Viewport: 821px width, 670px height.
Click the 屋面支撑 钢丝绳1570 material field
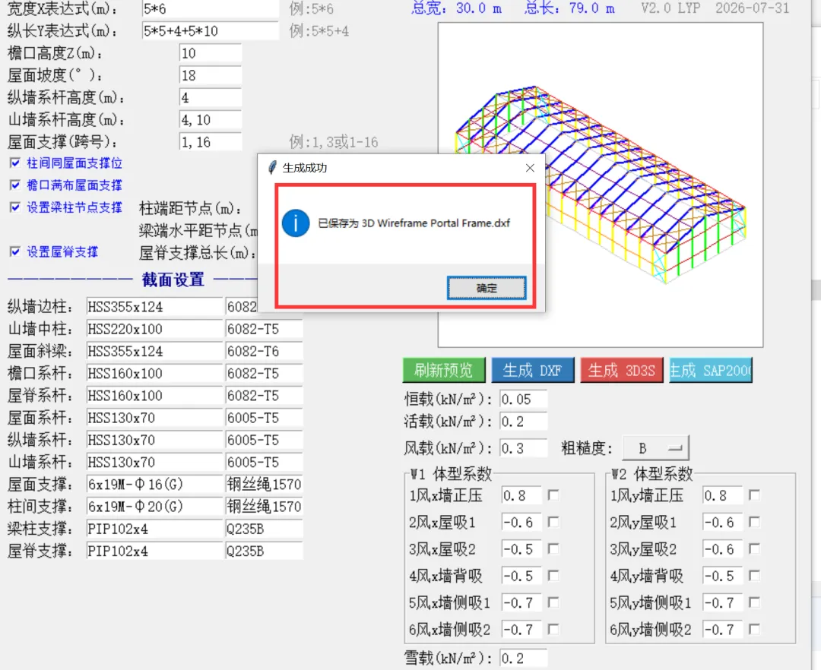264,485
